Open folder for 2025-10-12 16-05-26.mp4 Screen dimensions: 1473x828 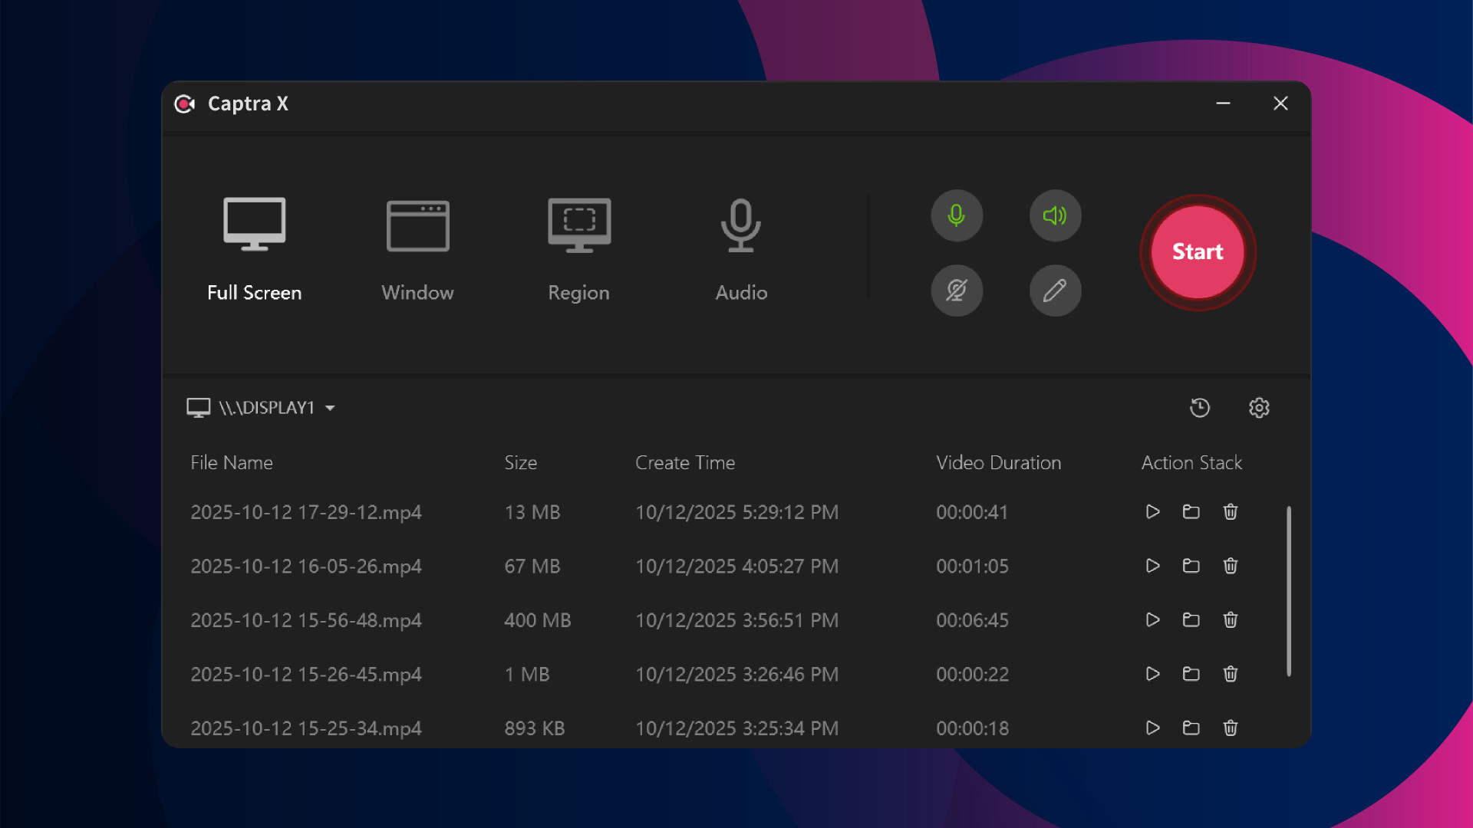[1191, 567]
